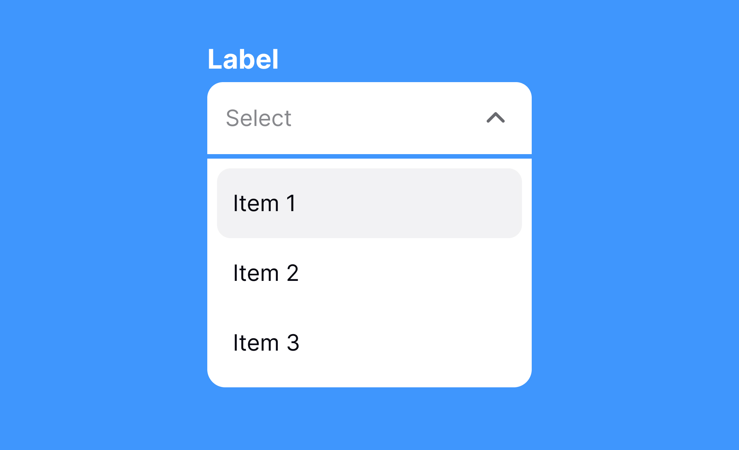Choose Item 2 from the list
This screenshot has height=450, width=739.
[266, 273]
